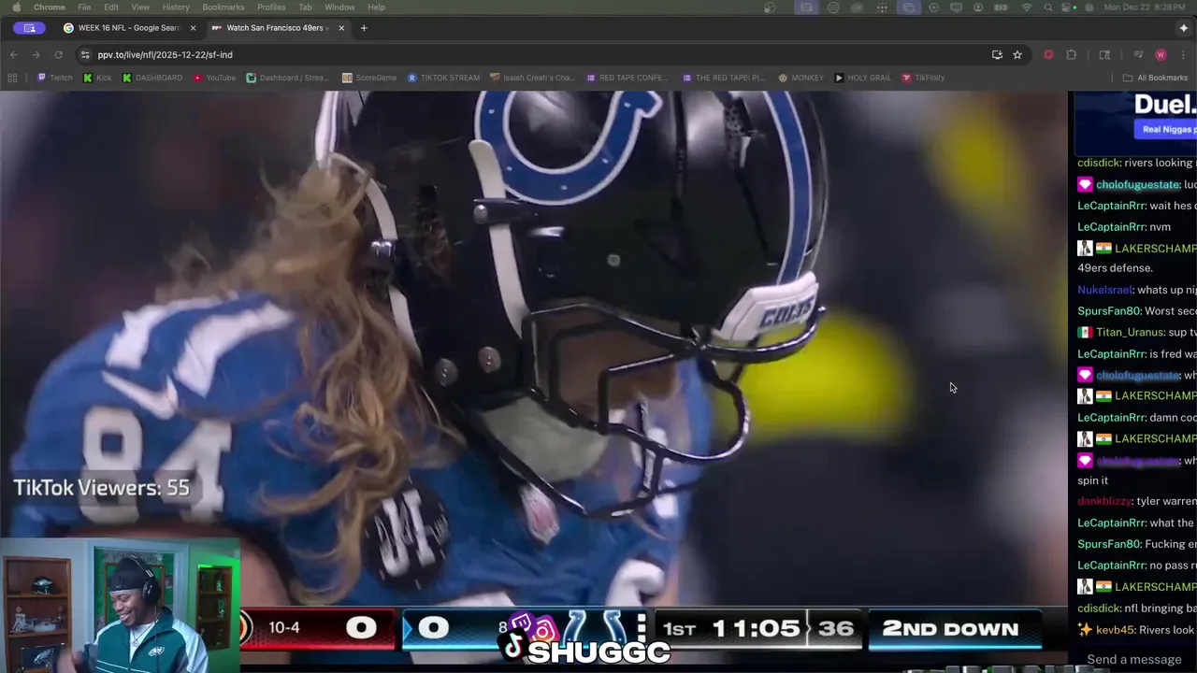Expand the All Bookmarks folder
Viewport: 1197px width, 673px height.
click(1155, 78)
